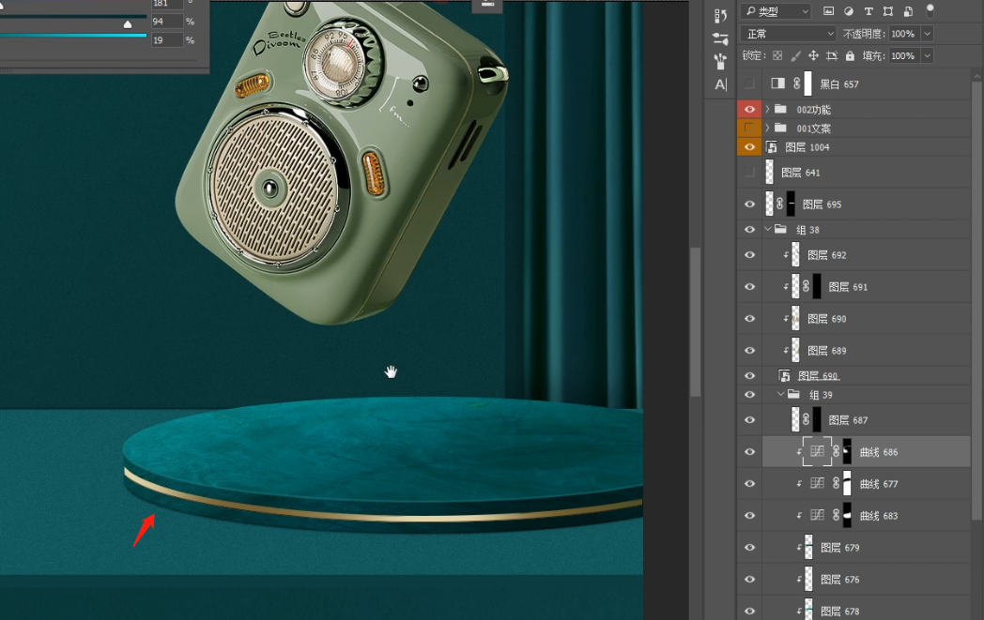Expand the 001文案 group

(767, 128)
